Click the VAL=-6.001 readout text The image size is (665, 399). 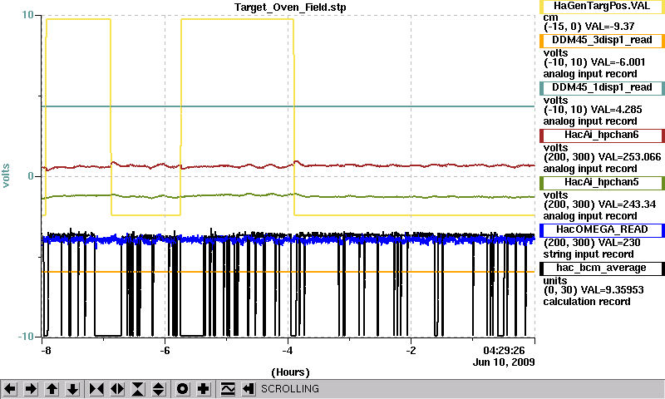coord(618,62)
